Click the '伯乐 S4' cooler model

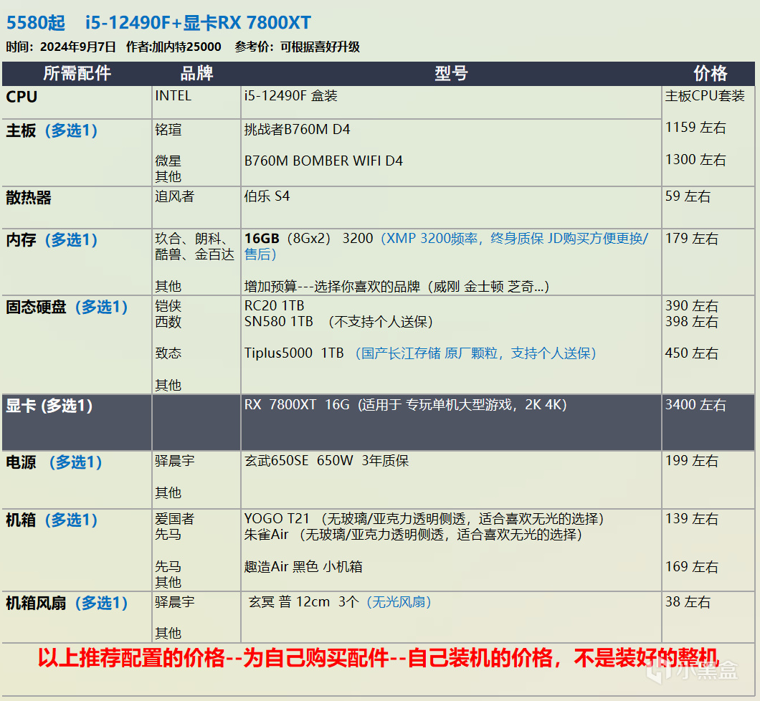pos(267,196)
